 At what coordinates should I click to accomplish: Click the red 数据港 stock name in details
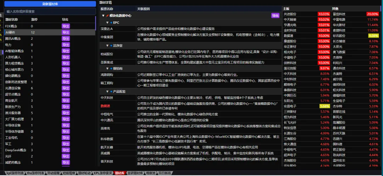tap(105, 106)
